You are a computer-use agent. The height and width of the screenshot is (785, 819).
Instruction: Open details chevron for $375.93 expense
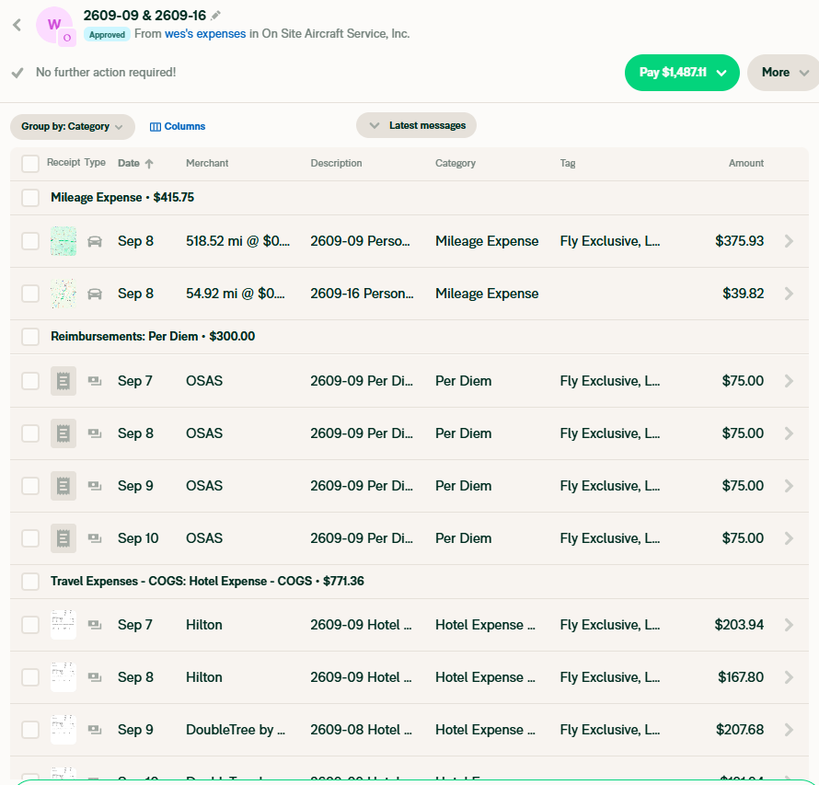(789, 241)
